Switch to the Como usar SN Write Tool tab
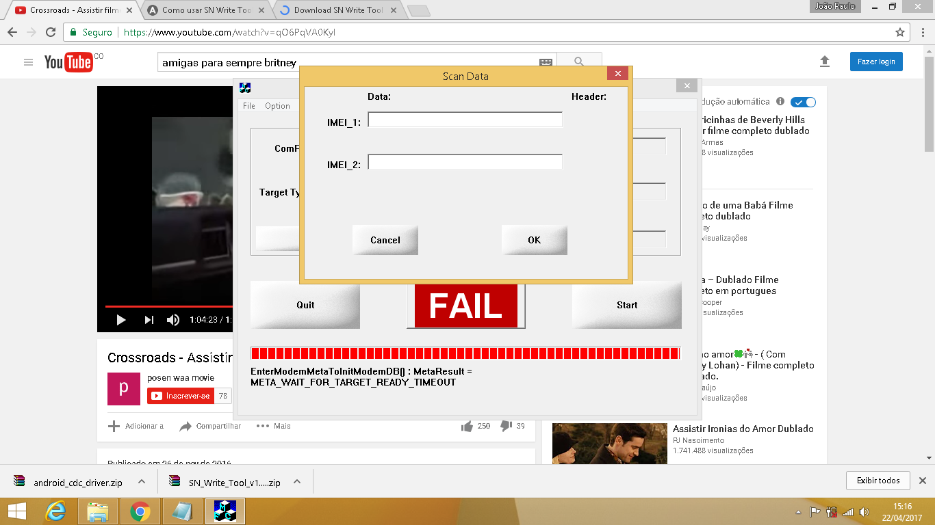This screenshot has height=525, width=935. click(x=205, y=10)
